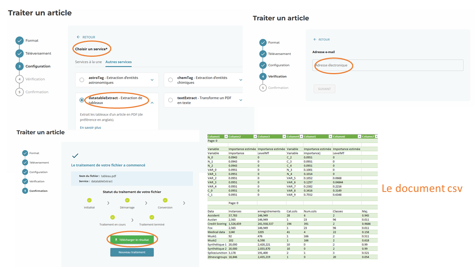Click the Nouveau traitement button
This screenshot has height=267, width=475.
pyautogui.click(x=132, y=252)
